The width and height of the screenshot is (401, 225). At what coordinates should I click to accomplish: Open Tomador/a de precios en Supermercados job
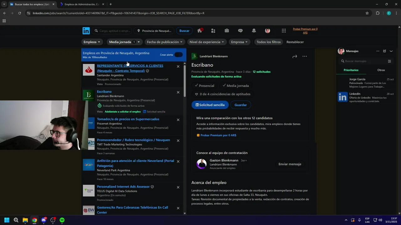click(128, 119)
